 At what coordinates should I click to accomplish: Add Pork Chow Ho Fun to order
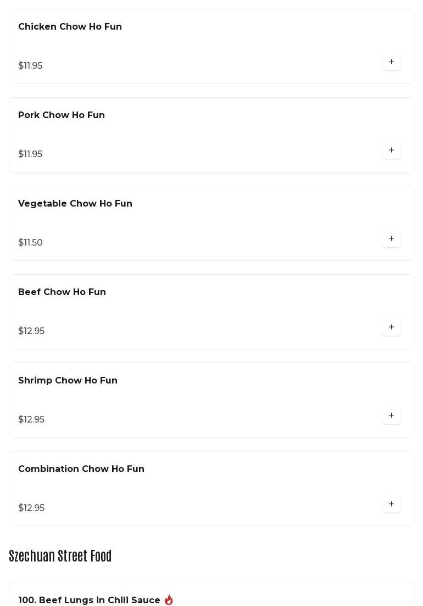tap(391, 151)
